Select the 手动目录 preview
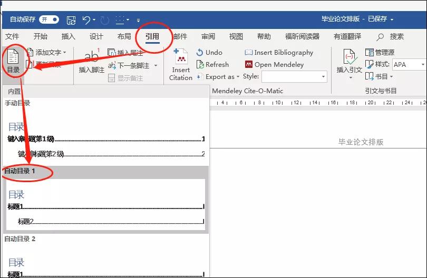This screenshot has width=427, height=278. 105,132
